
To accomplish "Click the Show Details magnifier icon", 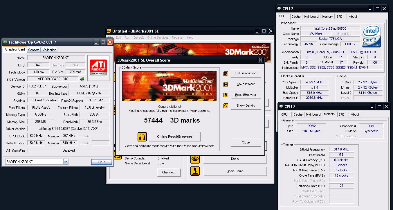I will click(226, 106).
